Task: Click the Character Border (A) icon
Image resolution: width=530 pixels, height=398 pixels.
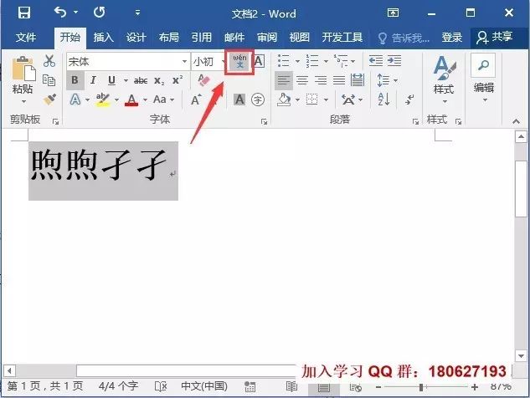Action: [259, 61]
